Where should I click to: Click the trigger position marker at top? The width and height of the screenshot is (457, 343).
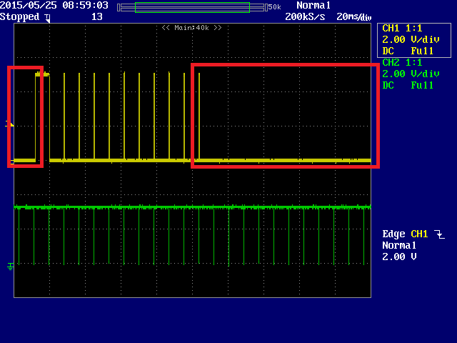pyautogui.click(x=48, y=18)
